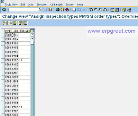Click the Undo Change icon
The width and height of the screenshot is (138, 116).
(10, 23)
